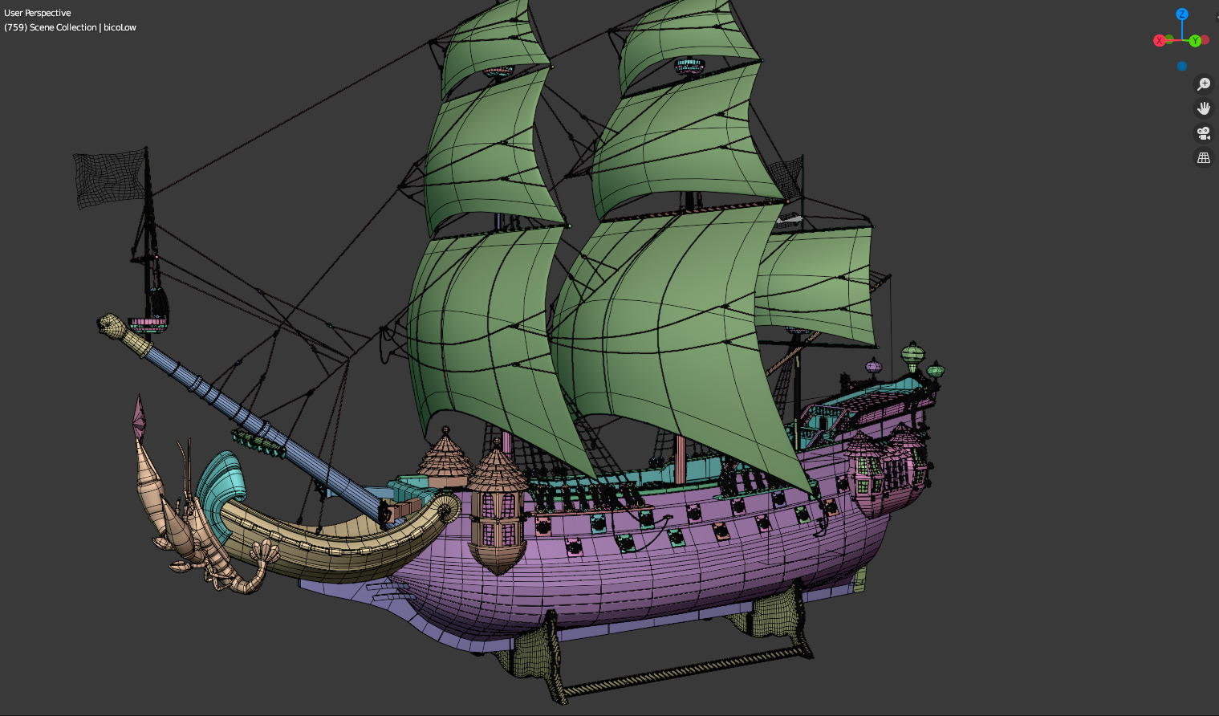Switch perspective/orthographic with the grid icon
The width and height of the screenshot is (1219, 716).
point(1204,158)
